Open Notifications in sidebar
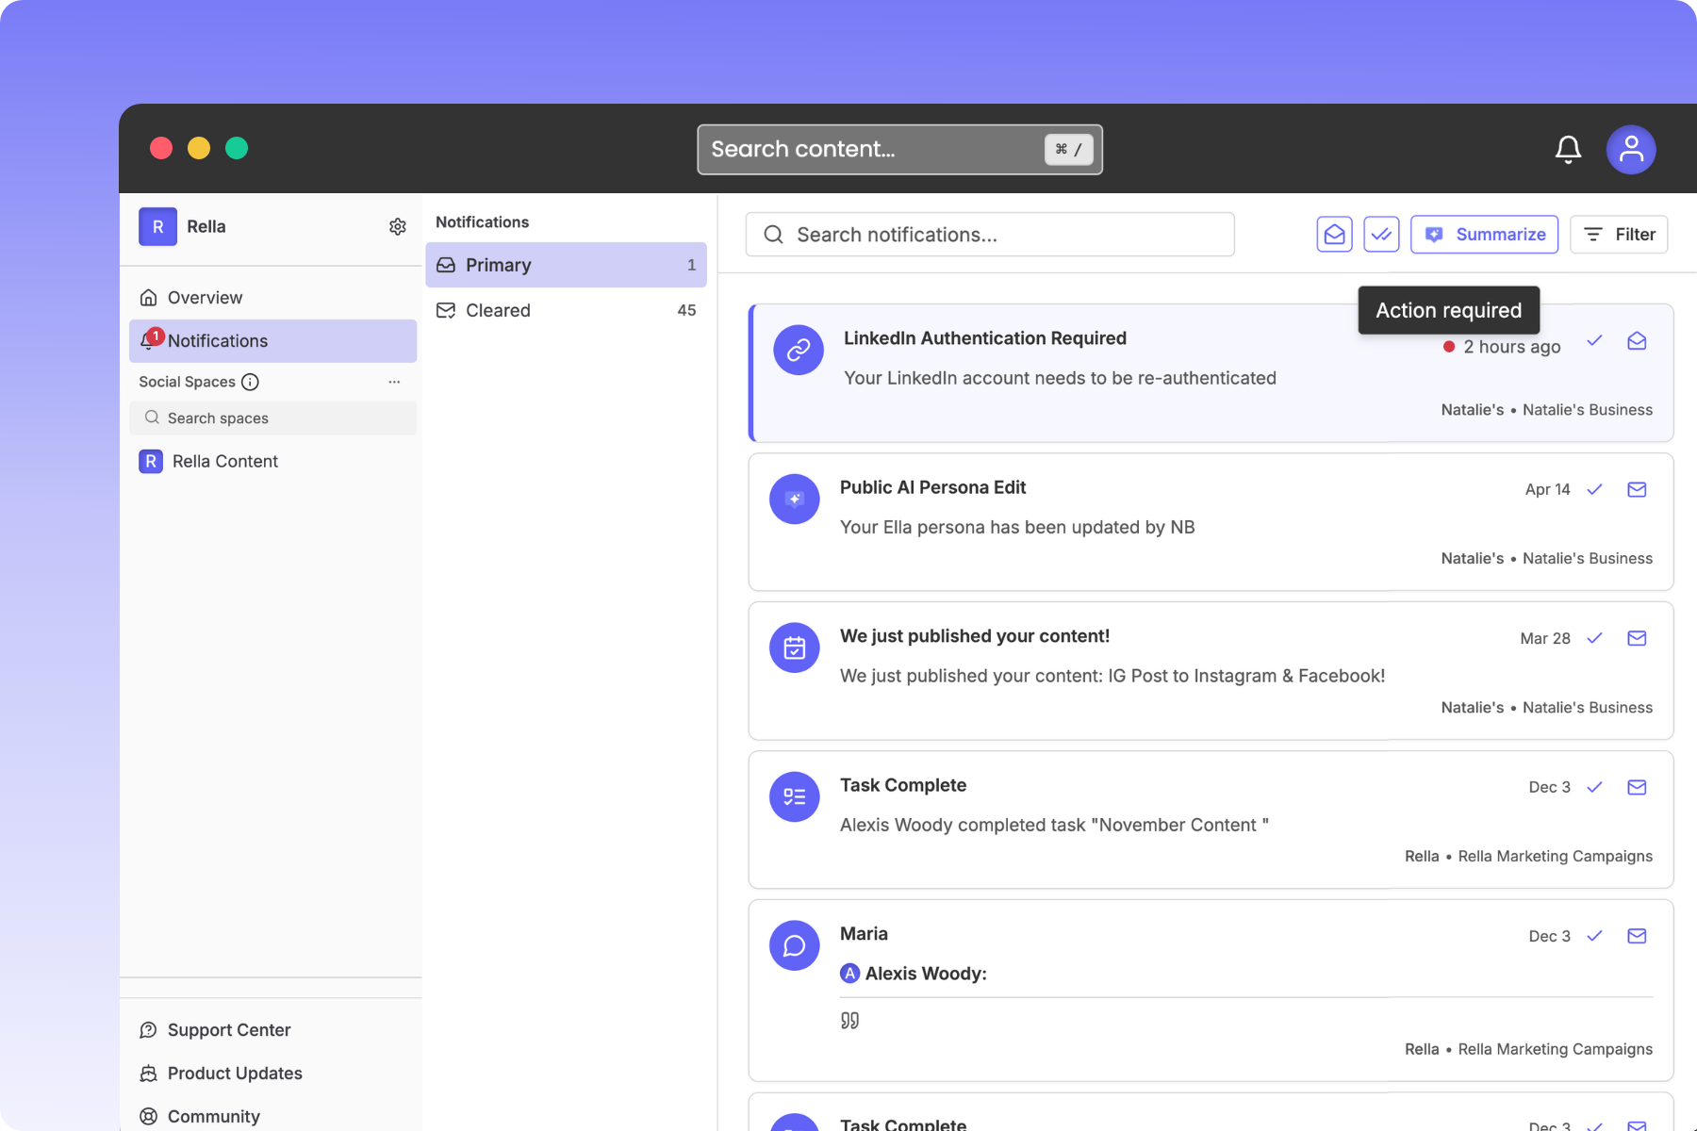Viewport: 1697px width, 1131px height. pos(272,341)
